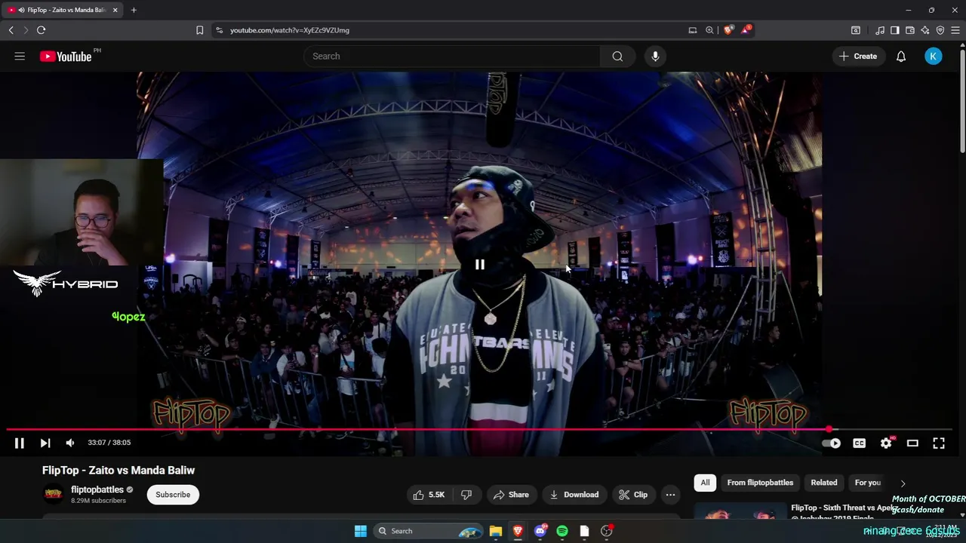Subscribe to fliptopbattles
The width and height of the screenshot is (966, 543).
tap(173, 495)
